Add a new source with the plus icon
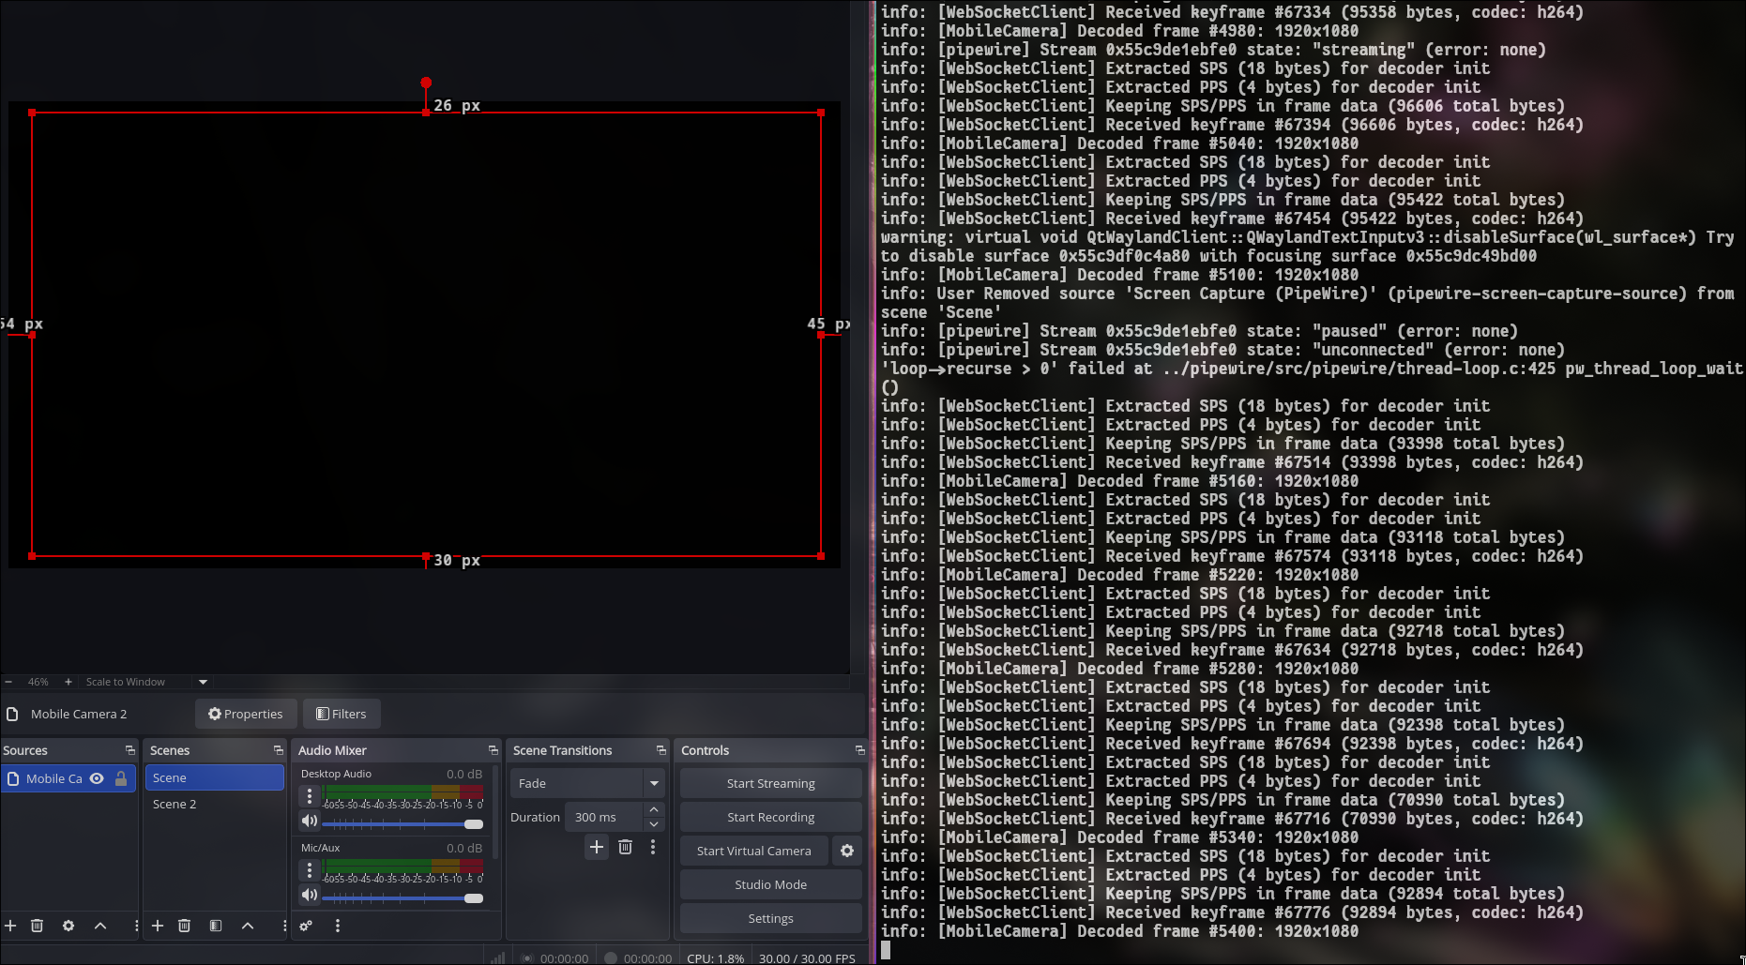This screenshot has height=965, width=1746. tap(10, 926)
